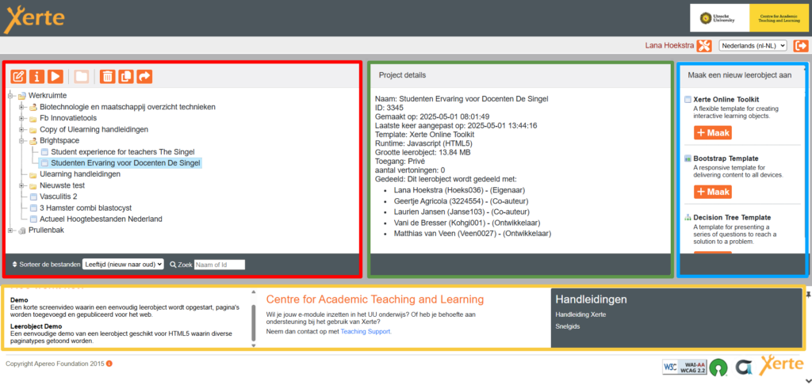Click the ID: 3345 line

(x=389, y=108)
